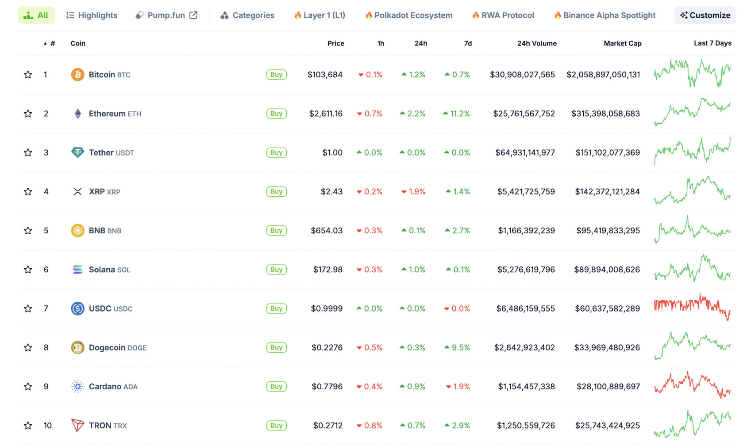Image resolution: width=747 pixels, height=445 pixels.
Task: Sort by the 24h change column header
Action: (421, 43)
